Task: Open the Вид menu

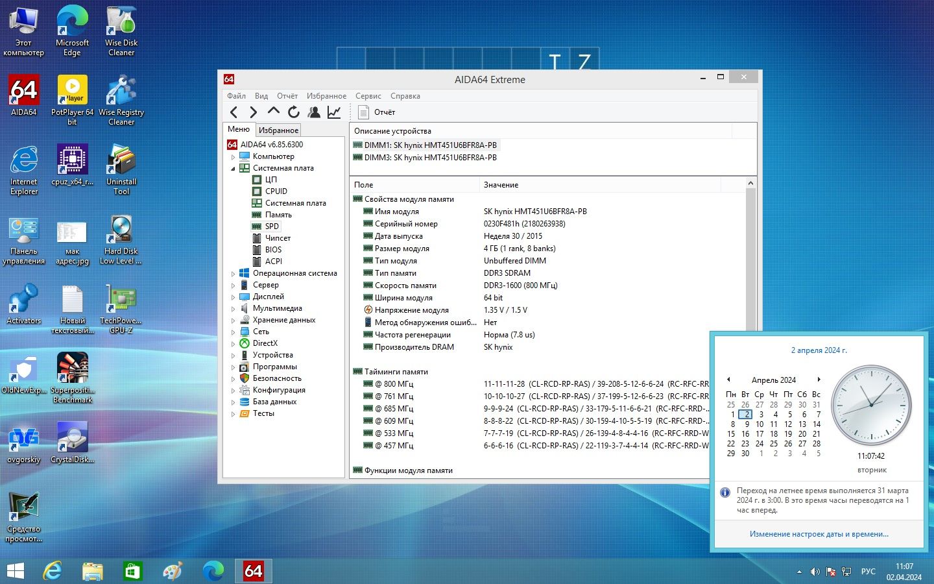Action: pos(261,96)
